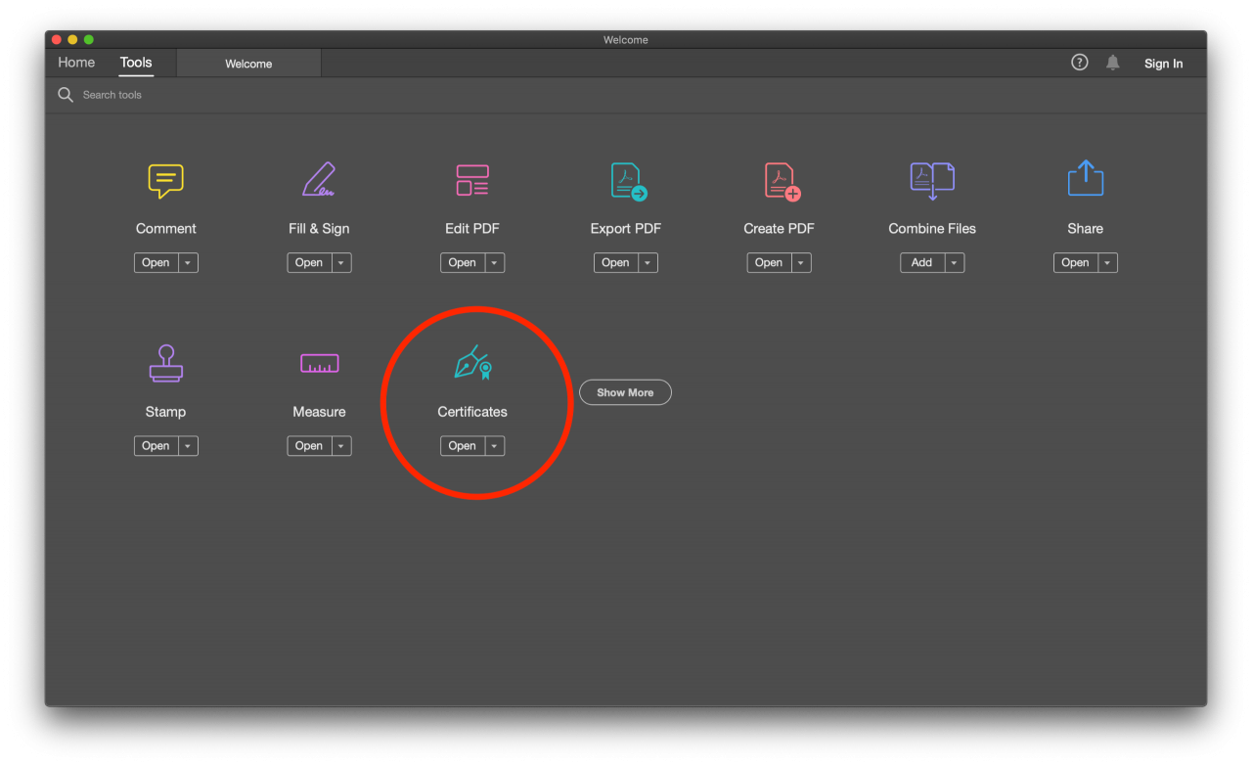Image resolution: width=1252 pixels, height=766 pixels.
Task: Choose the Export PDF icon
Action: pos(628,182)
